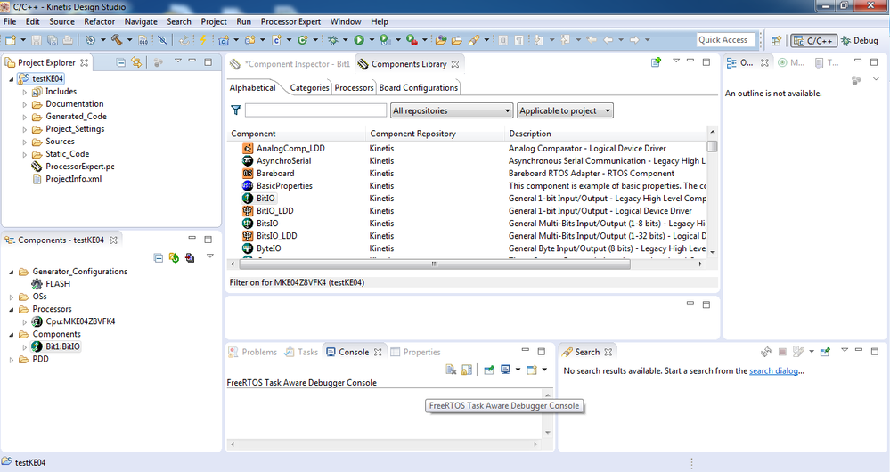Collapse the testKE04 project node

(12, 79)
